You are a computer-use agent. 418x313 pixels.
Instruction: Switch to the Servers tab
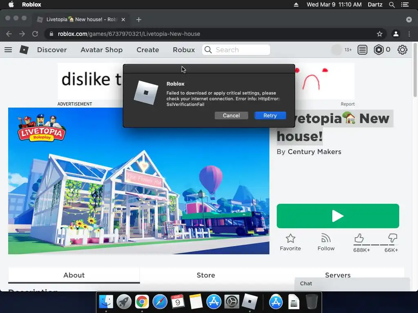338,275
